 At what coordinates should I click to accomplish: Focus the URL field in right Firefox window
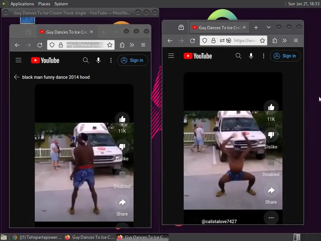coord(245,40)
